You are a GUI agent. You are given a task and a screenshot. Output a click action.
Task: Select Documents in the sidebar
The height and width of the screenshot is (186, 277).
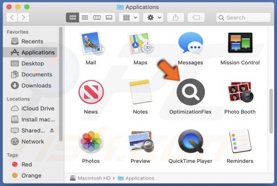(x=30, y=74)
